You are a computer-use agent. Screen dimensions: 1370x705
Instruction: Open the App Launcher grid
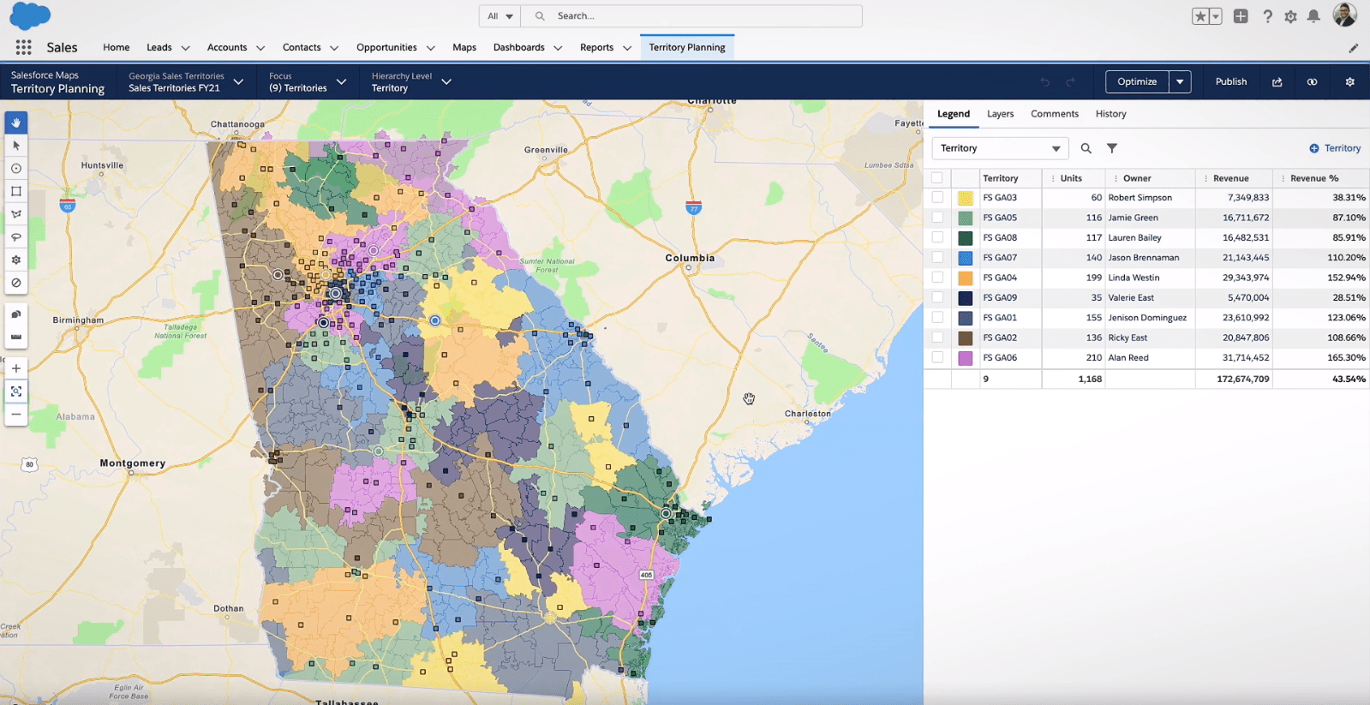(x=23, y=47)
